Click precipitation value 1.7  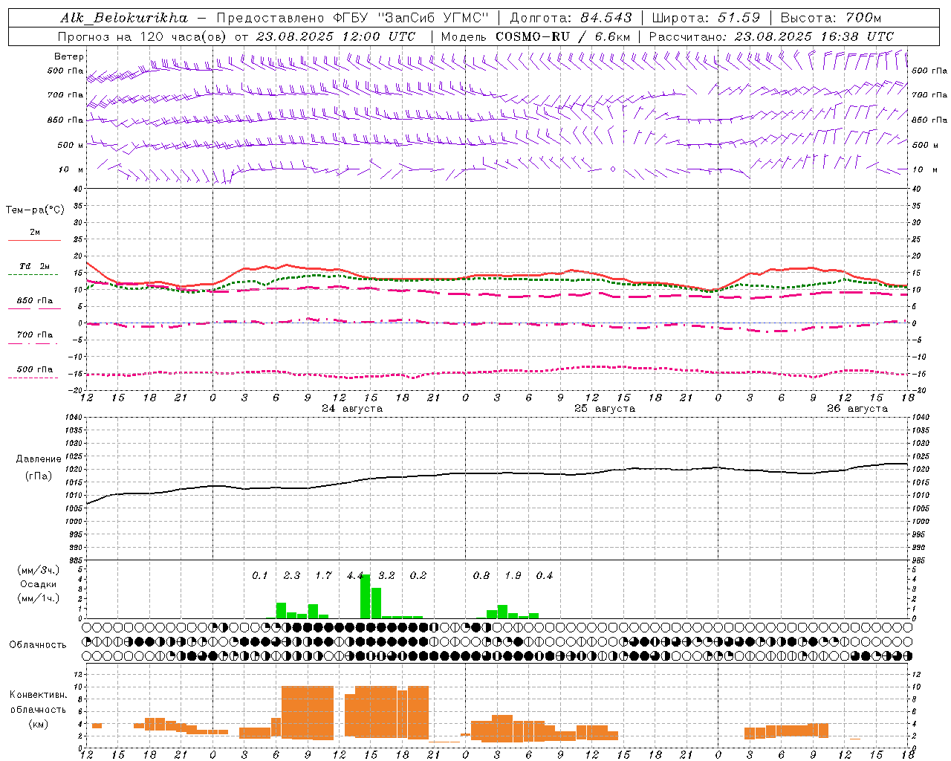pos(323,576)
